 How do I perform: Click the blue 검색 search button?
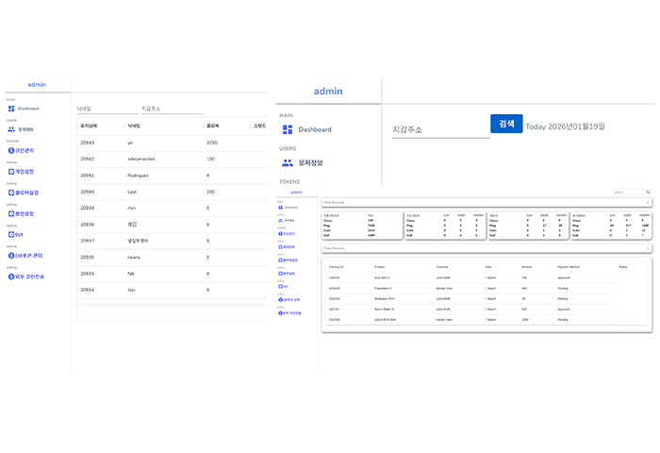(506, 124)
